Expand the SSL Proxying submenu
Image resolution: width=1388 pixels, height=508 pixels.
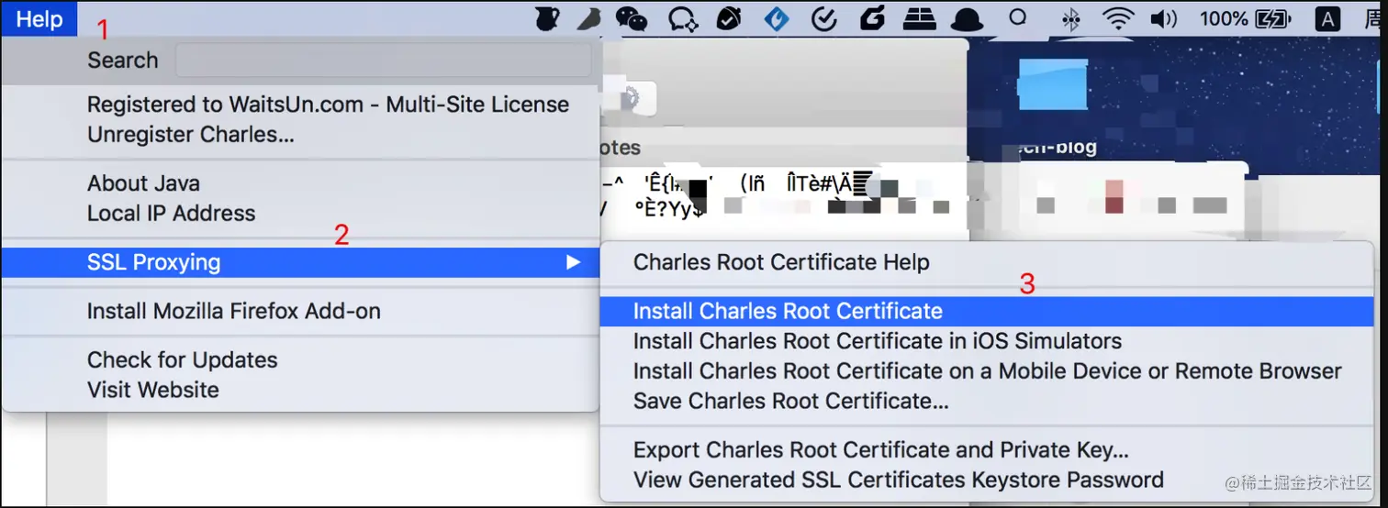pos(300,262)
